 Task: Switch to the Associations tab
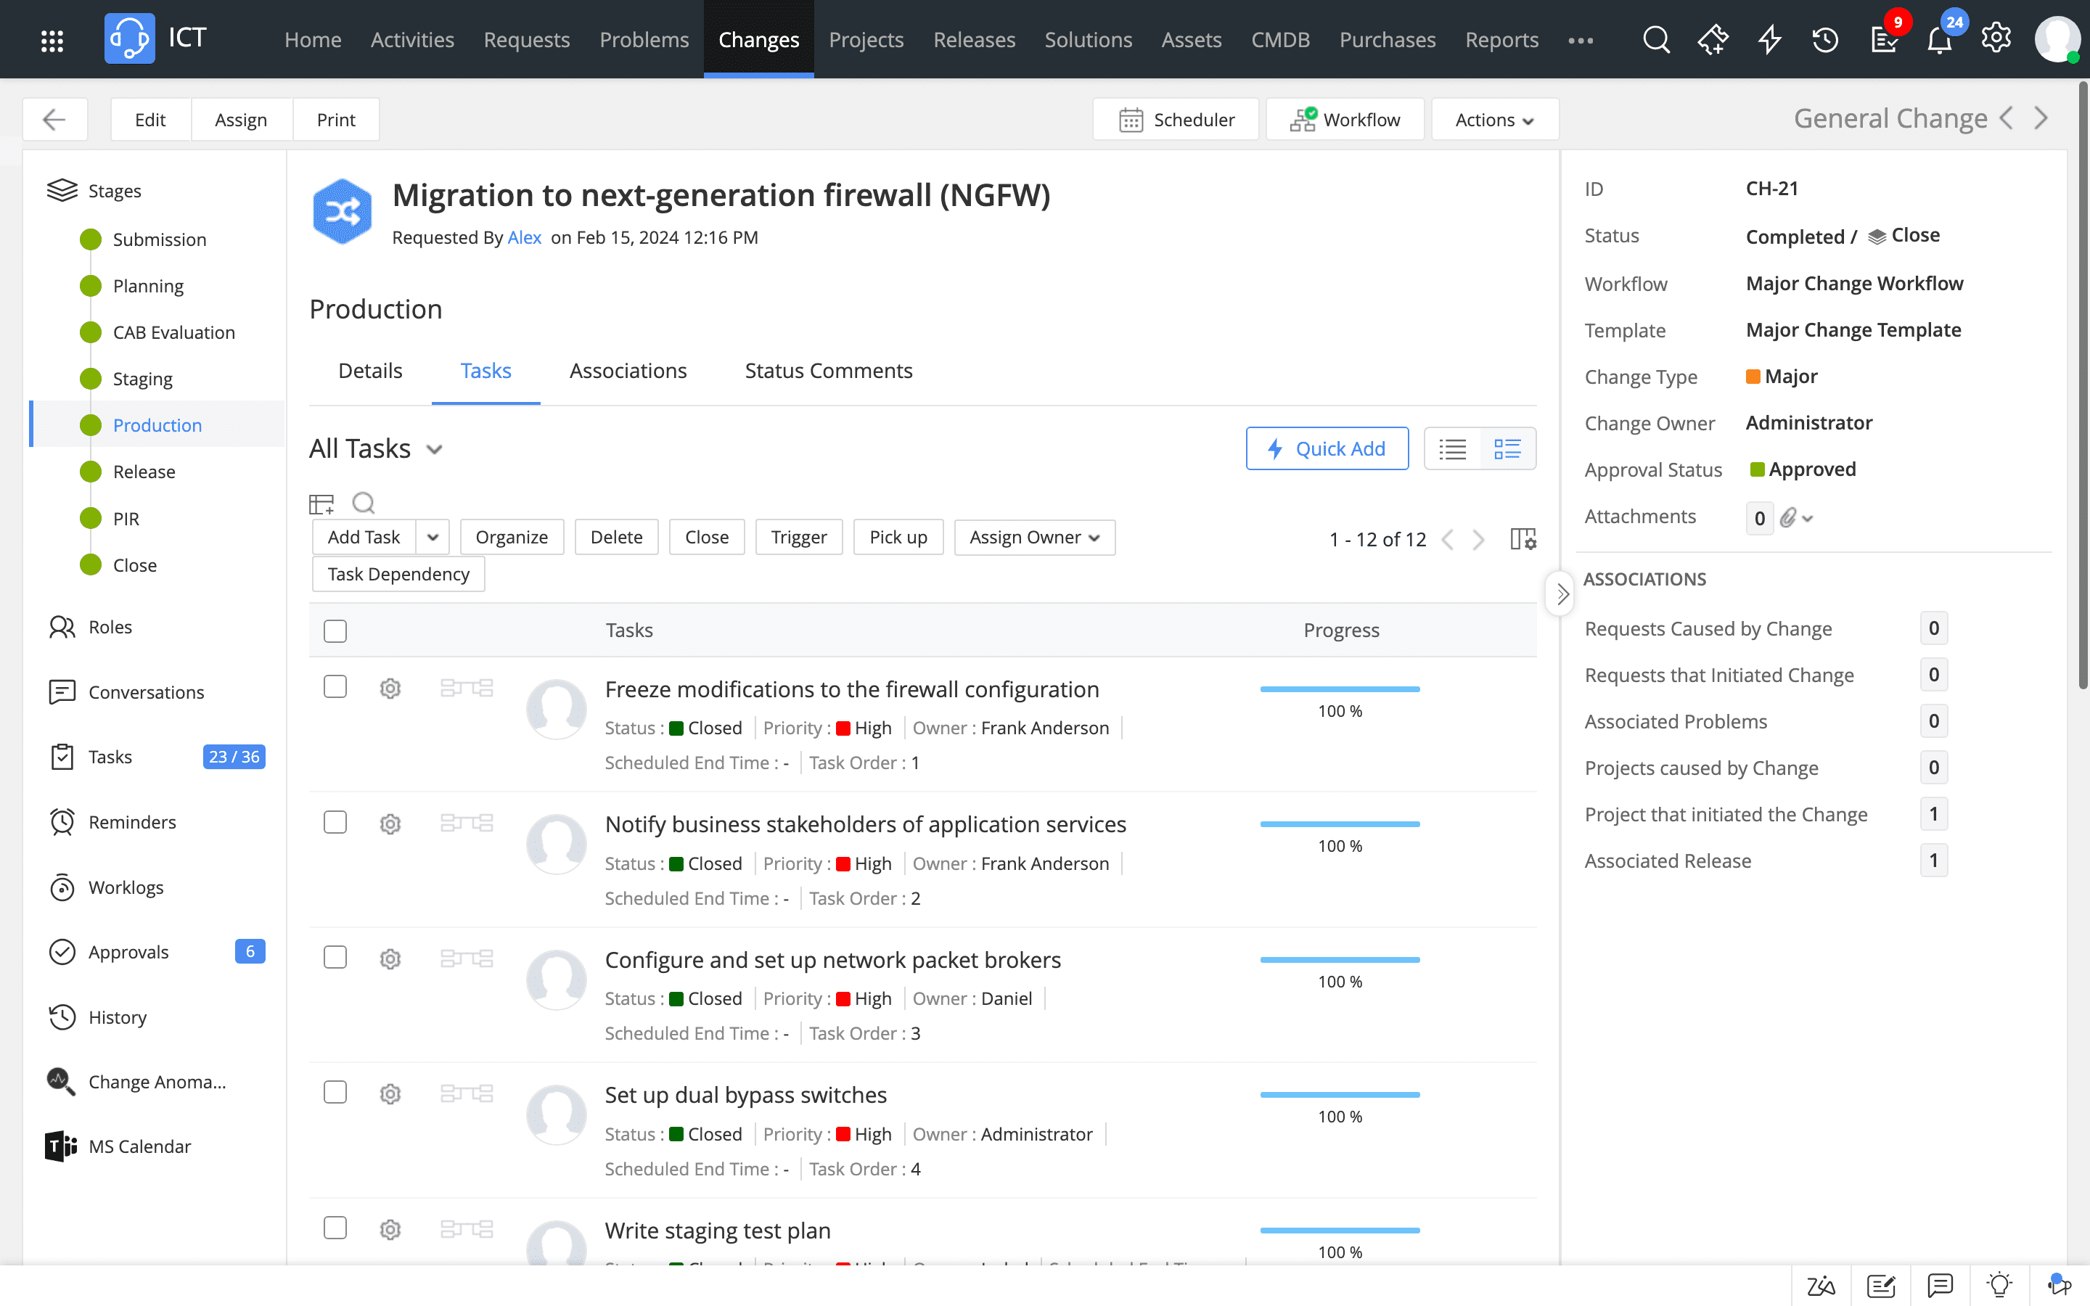[628, 371]
